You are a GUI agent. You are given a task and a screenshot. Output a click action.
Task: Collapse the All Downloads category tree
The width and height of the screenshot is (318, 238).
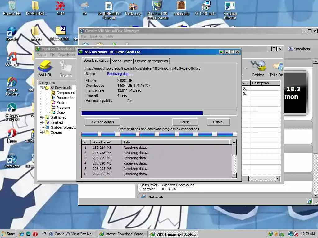(x=41, y=88)
